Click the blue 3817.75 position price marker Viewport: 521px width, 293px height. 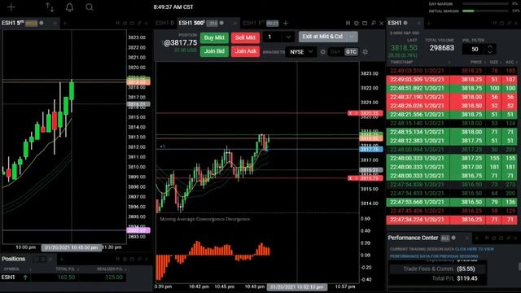pyautogui.click(x=371, y=149)
